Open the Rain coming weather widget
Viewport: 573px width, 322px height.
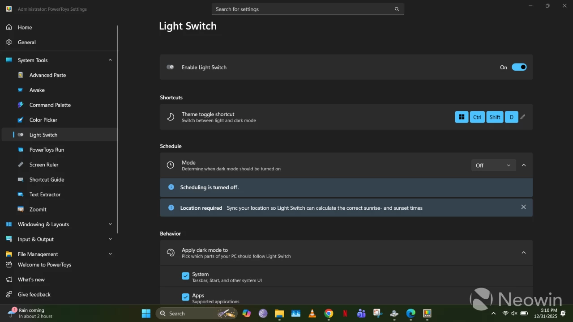tap(30, 313)
